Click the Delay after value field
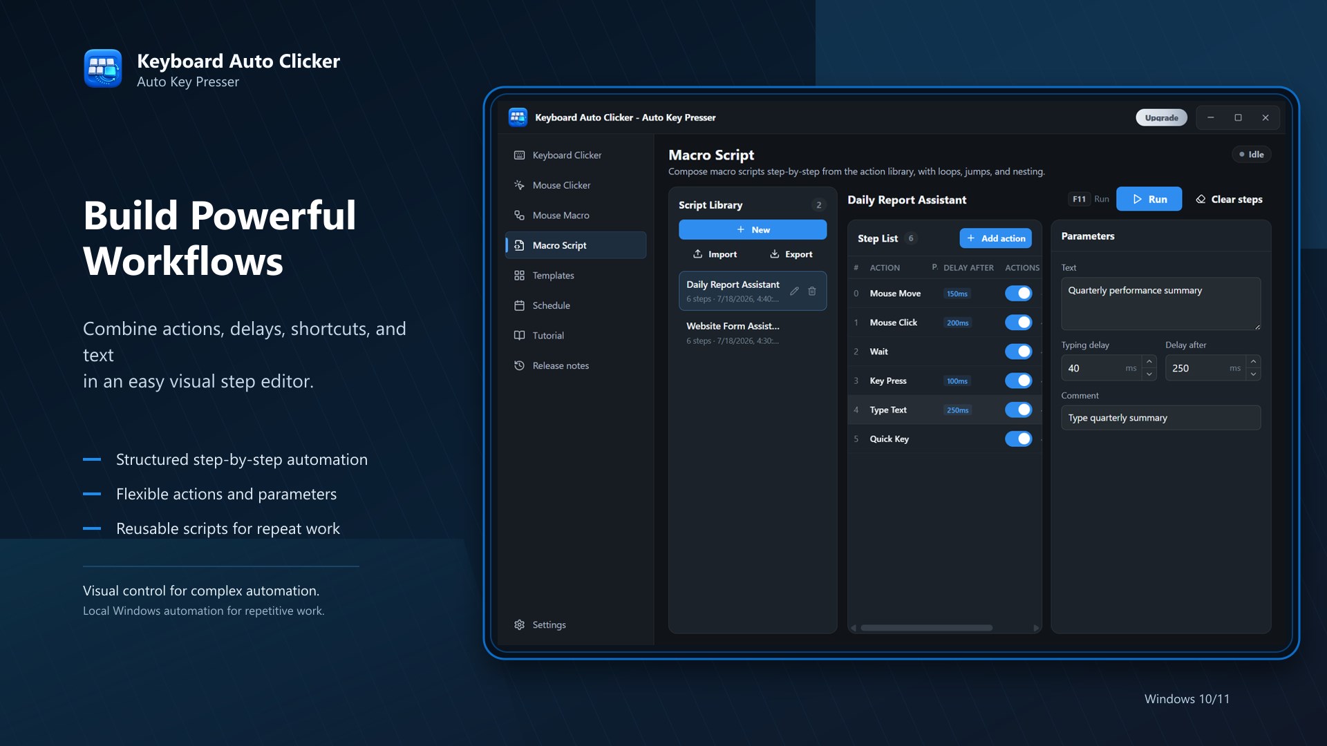This screenshot has height=746, width=1327. [1205, 368]
